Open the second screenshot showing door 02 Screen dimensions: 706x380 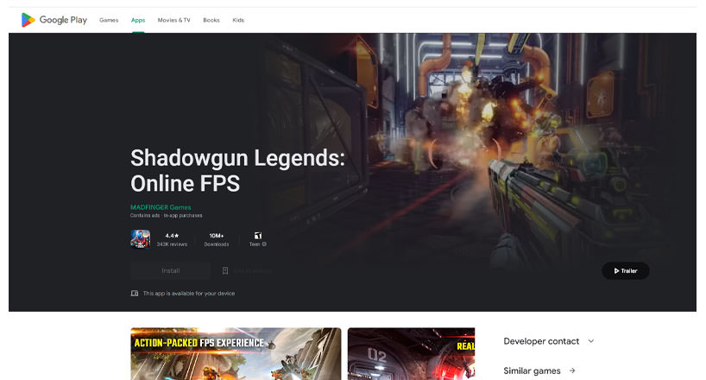[x=411, y=354]
